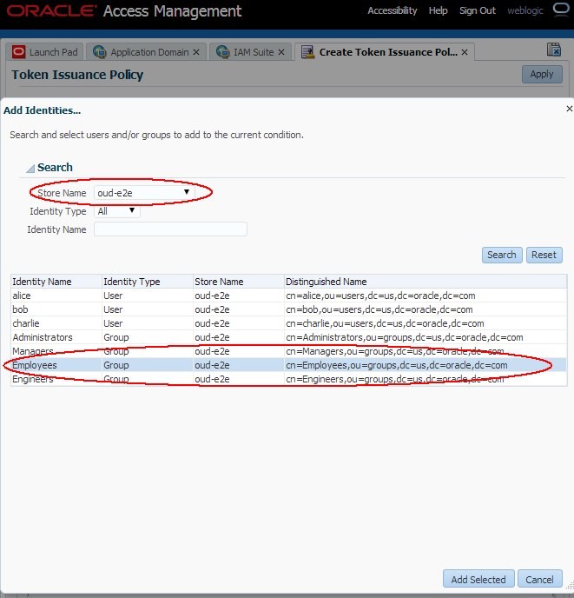Click the Application Domain tab globe icon

[100, 51]
